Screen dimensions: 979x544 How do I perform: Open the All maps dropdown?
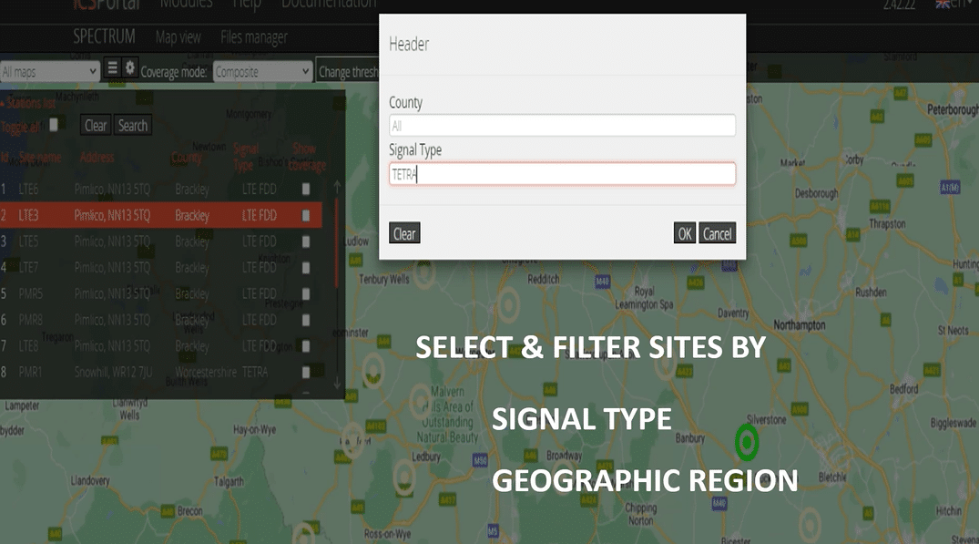click(x=50, y=71)
